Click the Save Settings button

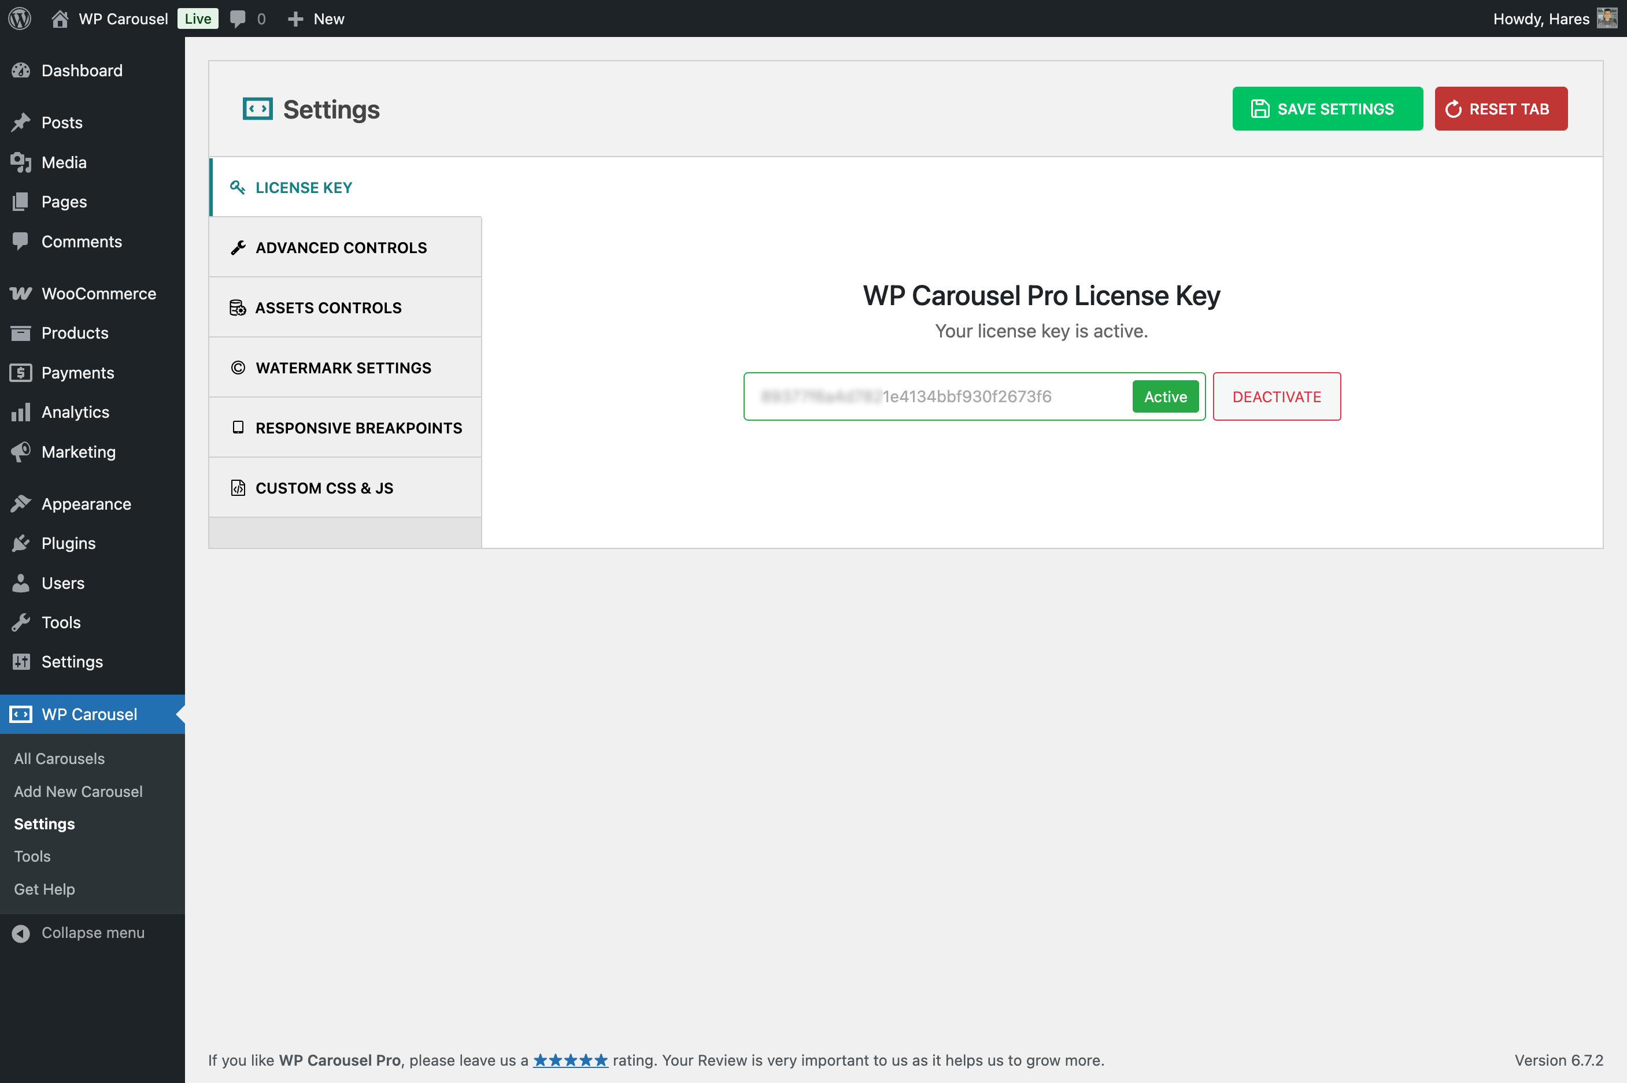(1327, 109)
